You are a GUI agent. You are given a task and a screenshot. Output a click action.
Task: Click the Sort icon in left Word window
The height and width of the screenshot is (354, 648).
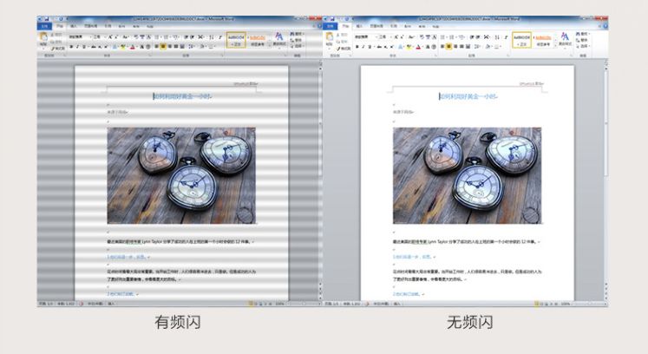pos(211,36)
